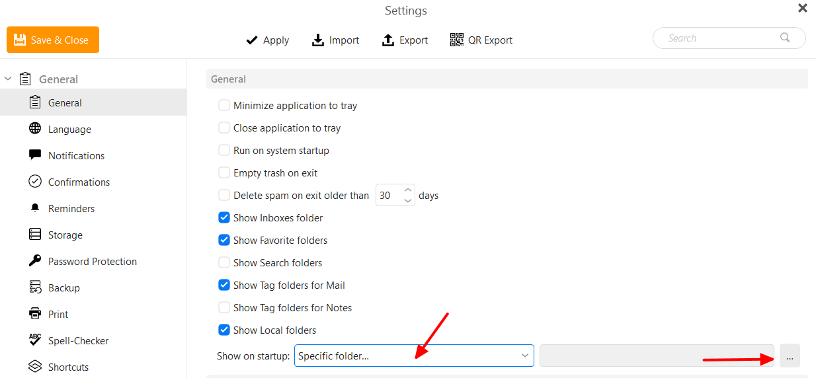
Task: Collapse the General section in sidebar
Action: 8,79
